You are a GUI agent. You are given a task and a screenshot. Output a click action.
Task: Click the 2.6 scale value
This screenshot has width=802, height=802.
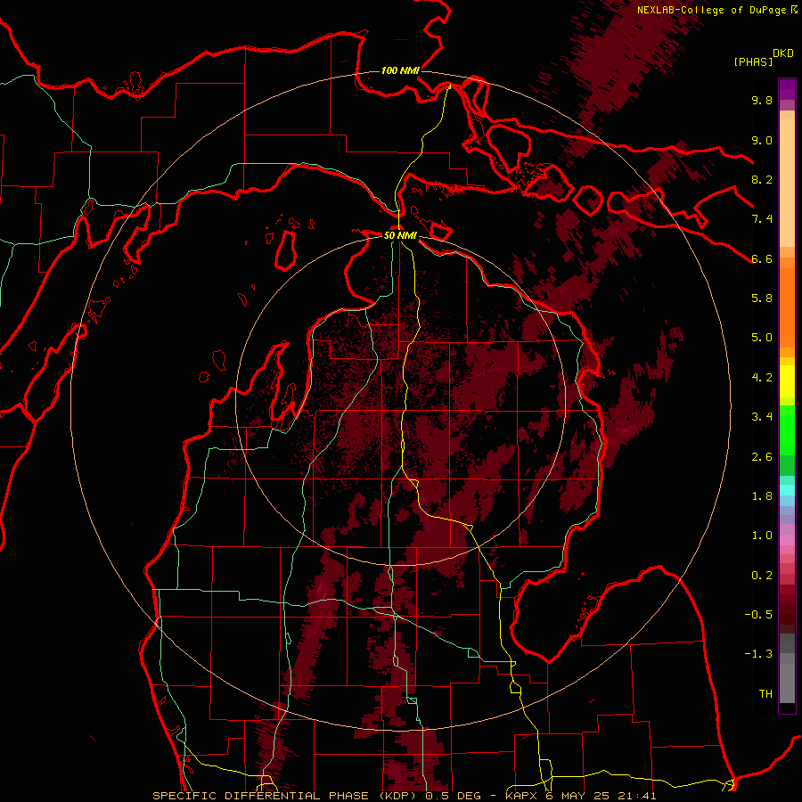[762, 457]
